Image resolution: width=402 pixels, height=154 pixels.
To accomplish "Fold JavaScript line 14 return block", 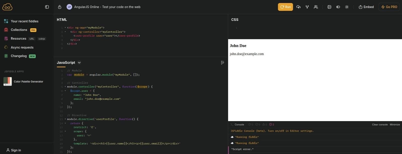I will 65,123.
